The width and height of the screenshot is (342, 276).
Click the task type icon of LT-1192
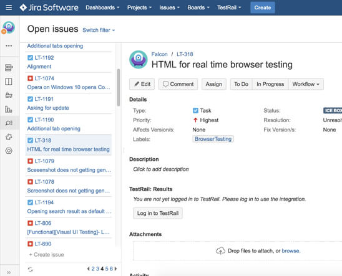point(30,58)
